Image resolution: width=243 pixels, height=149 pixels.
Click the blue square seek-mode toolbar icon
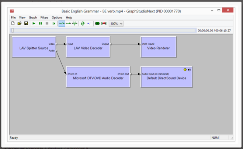pyautogui.click(x=89, y=23)
